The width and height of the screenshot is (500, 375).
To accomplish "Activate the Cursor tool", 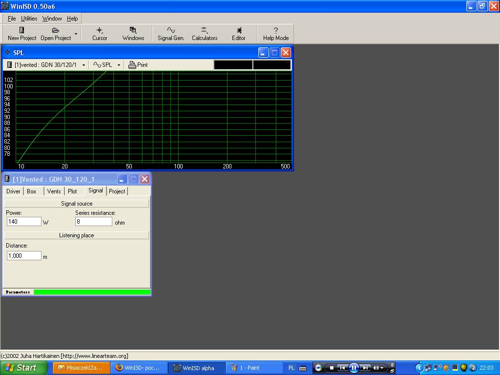I will pyautogui.click(x=100, y=30).
